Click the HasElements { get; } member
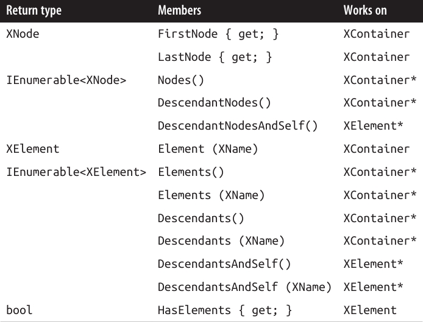This screenshot has width=423, height=322. [x=224, y=310]
